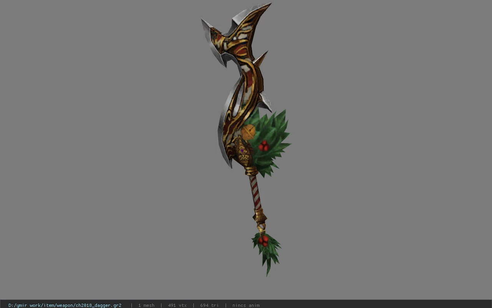This screenshot has height=308, width=492.
Task: Click the '1 mesh' status entry
Action: 146,305
